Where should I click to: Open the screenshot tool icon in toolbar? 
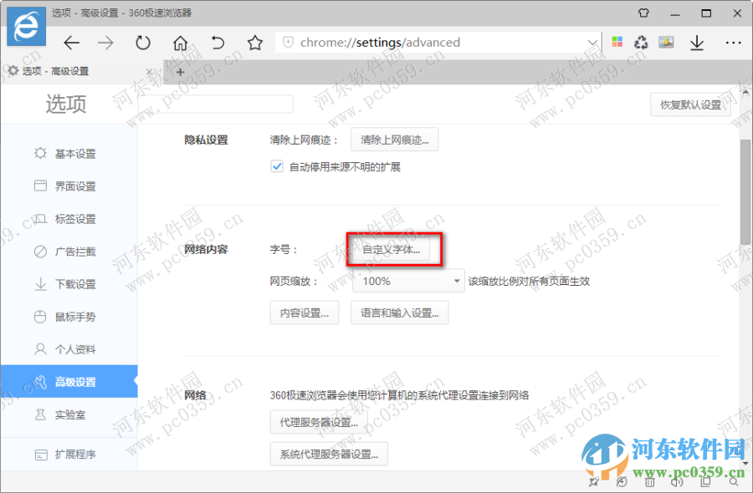click(x=665, y=43)
